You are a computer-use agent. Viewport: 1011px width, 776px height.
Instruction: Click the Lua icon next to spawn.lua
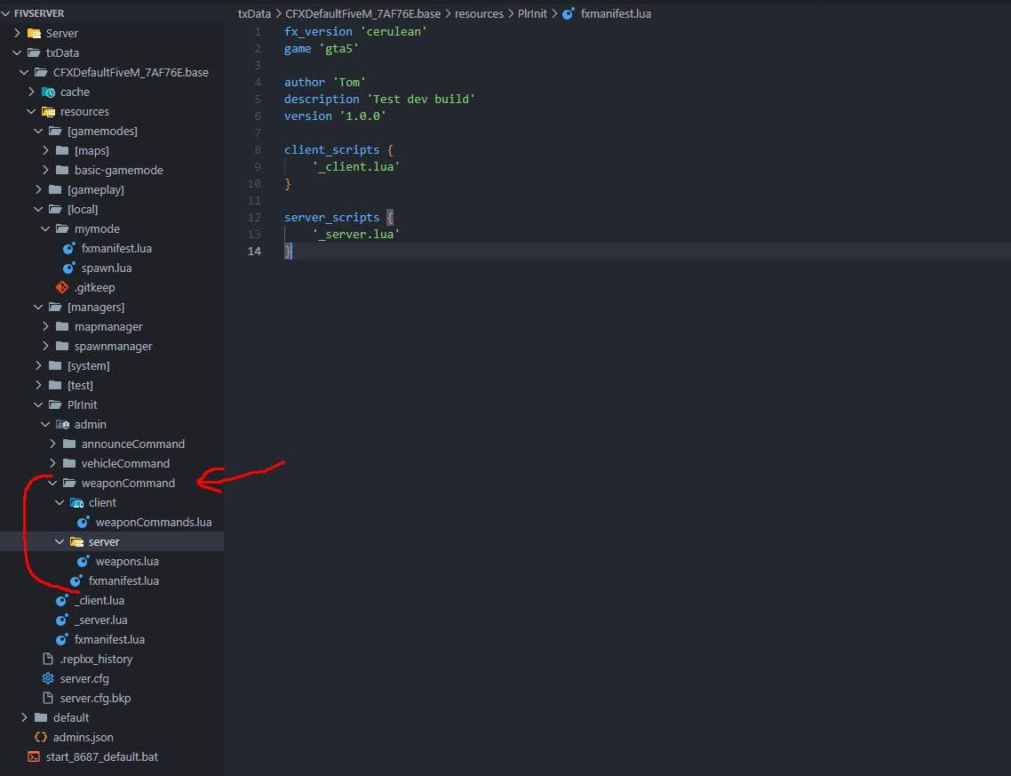[69, 268]
